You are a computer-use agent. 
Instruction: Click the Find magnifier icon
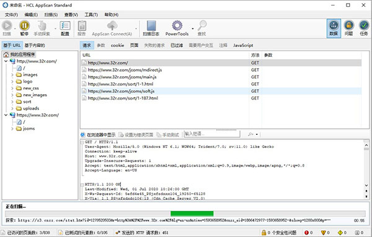(x=202, y=25)
